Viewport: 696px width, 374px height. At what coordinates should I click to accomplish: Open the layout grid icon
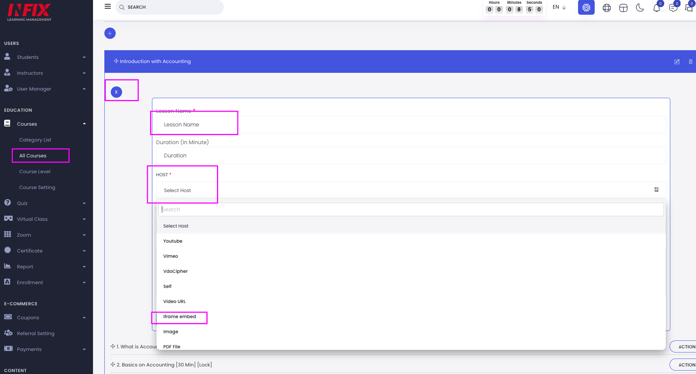pos(623,8)
